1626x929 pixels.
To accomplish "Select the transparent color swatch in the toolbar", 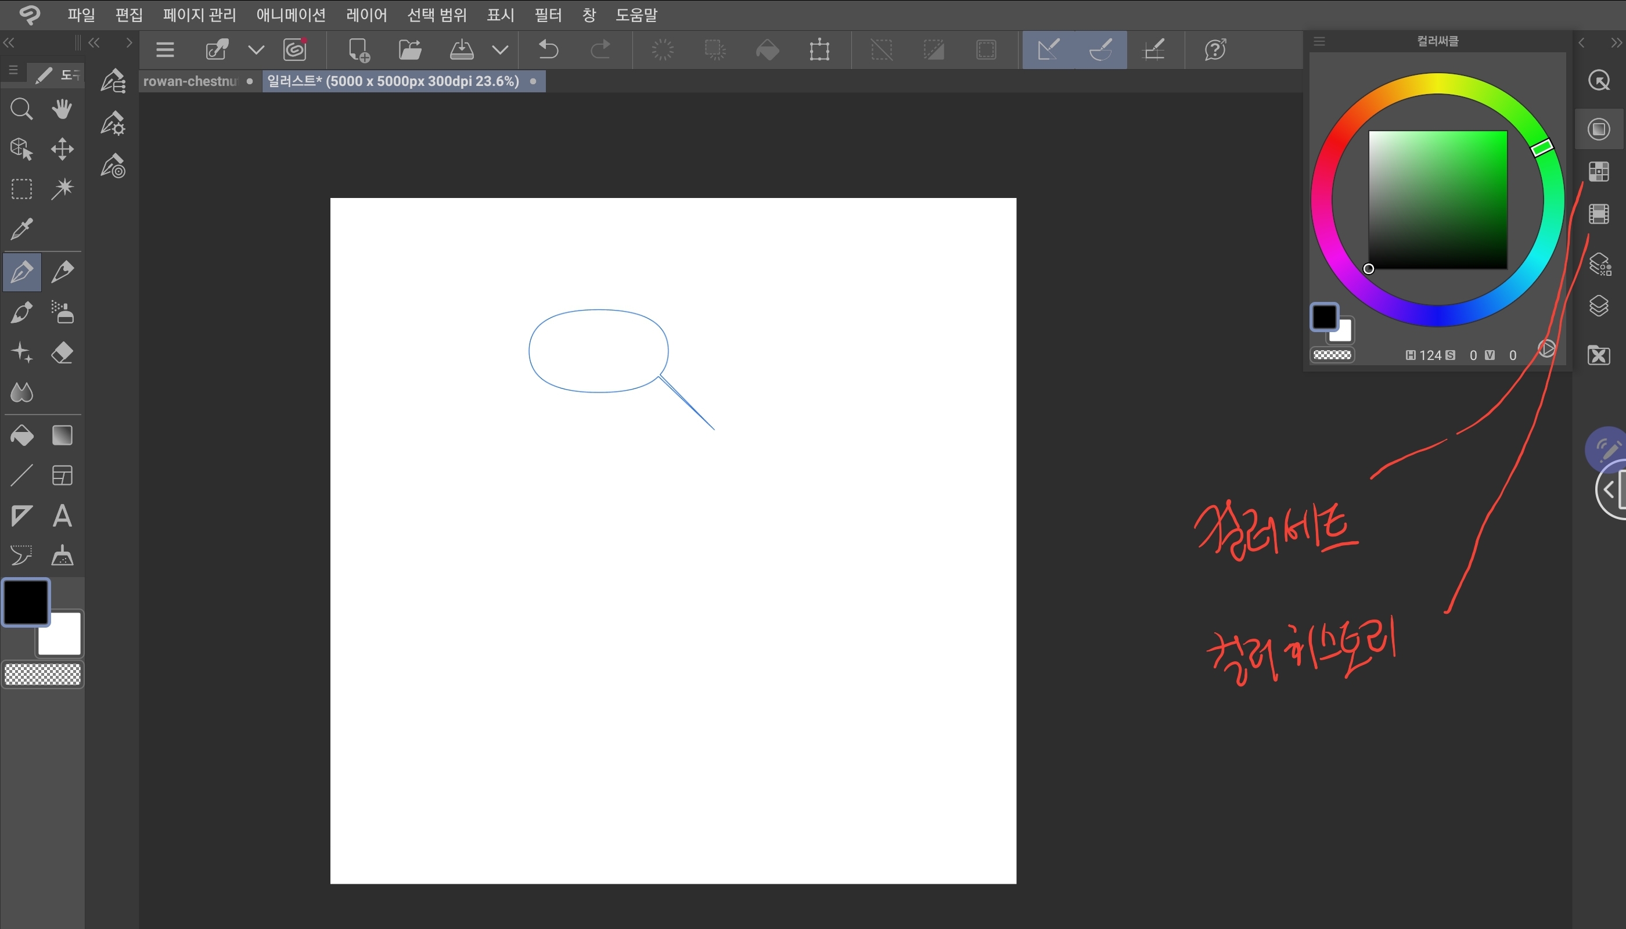I will 43,675.
